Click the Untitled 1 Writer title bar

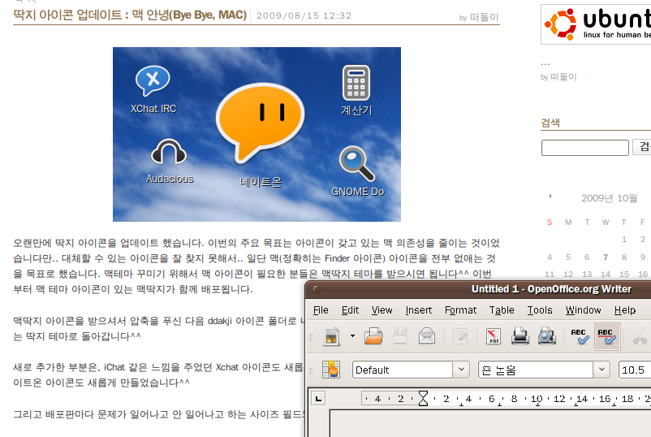coord(551,289)
